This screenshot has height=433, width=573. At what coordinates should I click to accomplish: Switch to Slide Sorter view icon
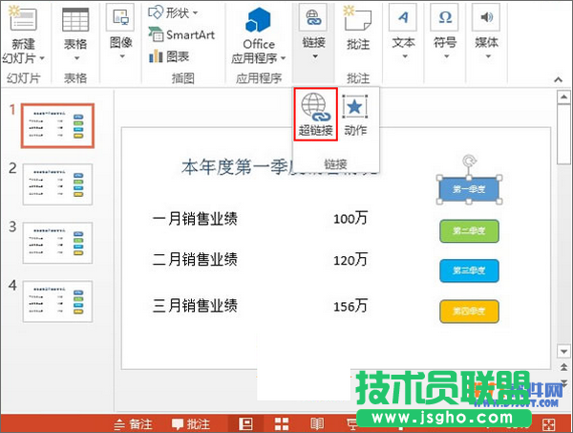coord(282,424)
